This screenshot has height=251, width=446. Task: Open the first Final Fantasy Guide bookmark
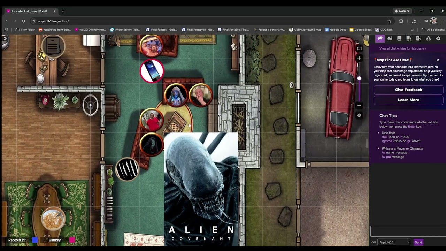tap(162, 30)
